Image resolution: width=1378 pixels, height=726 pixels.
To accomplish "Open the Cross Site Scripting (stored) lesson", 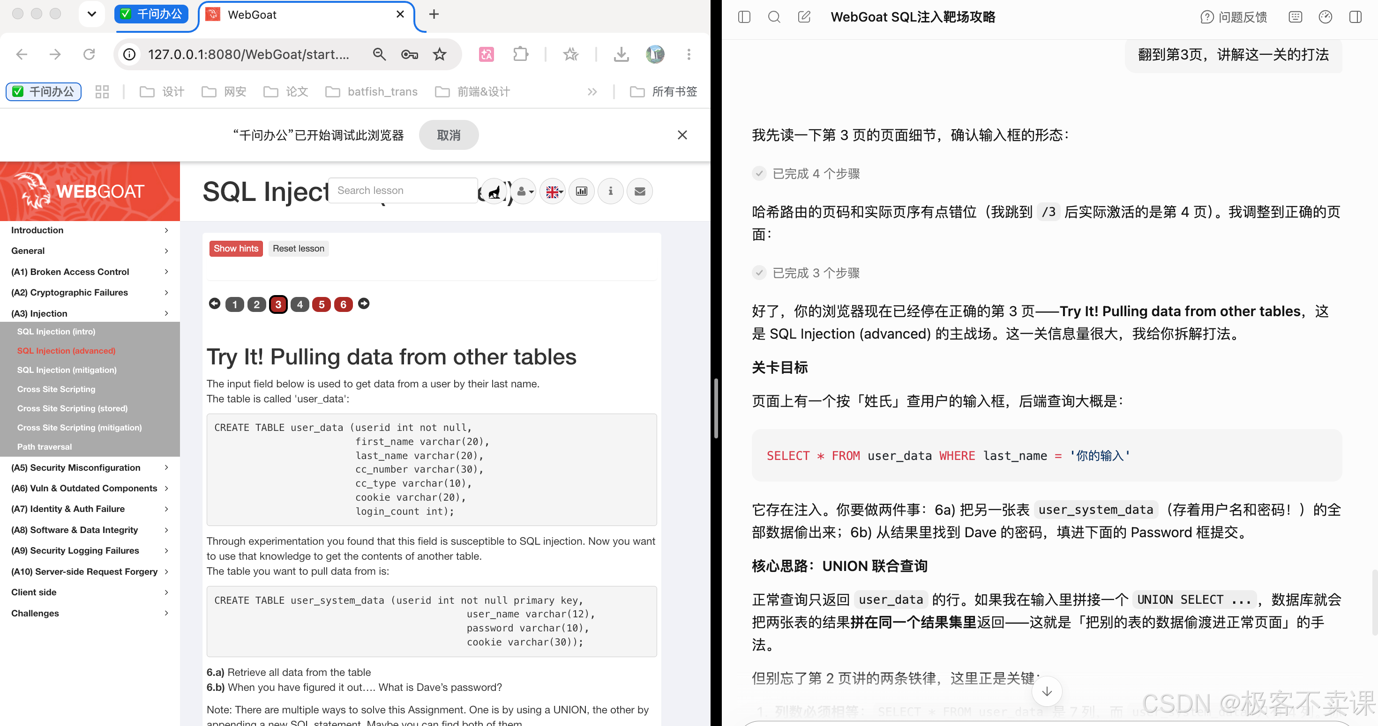I will click(x=72, y=408).
